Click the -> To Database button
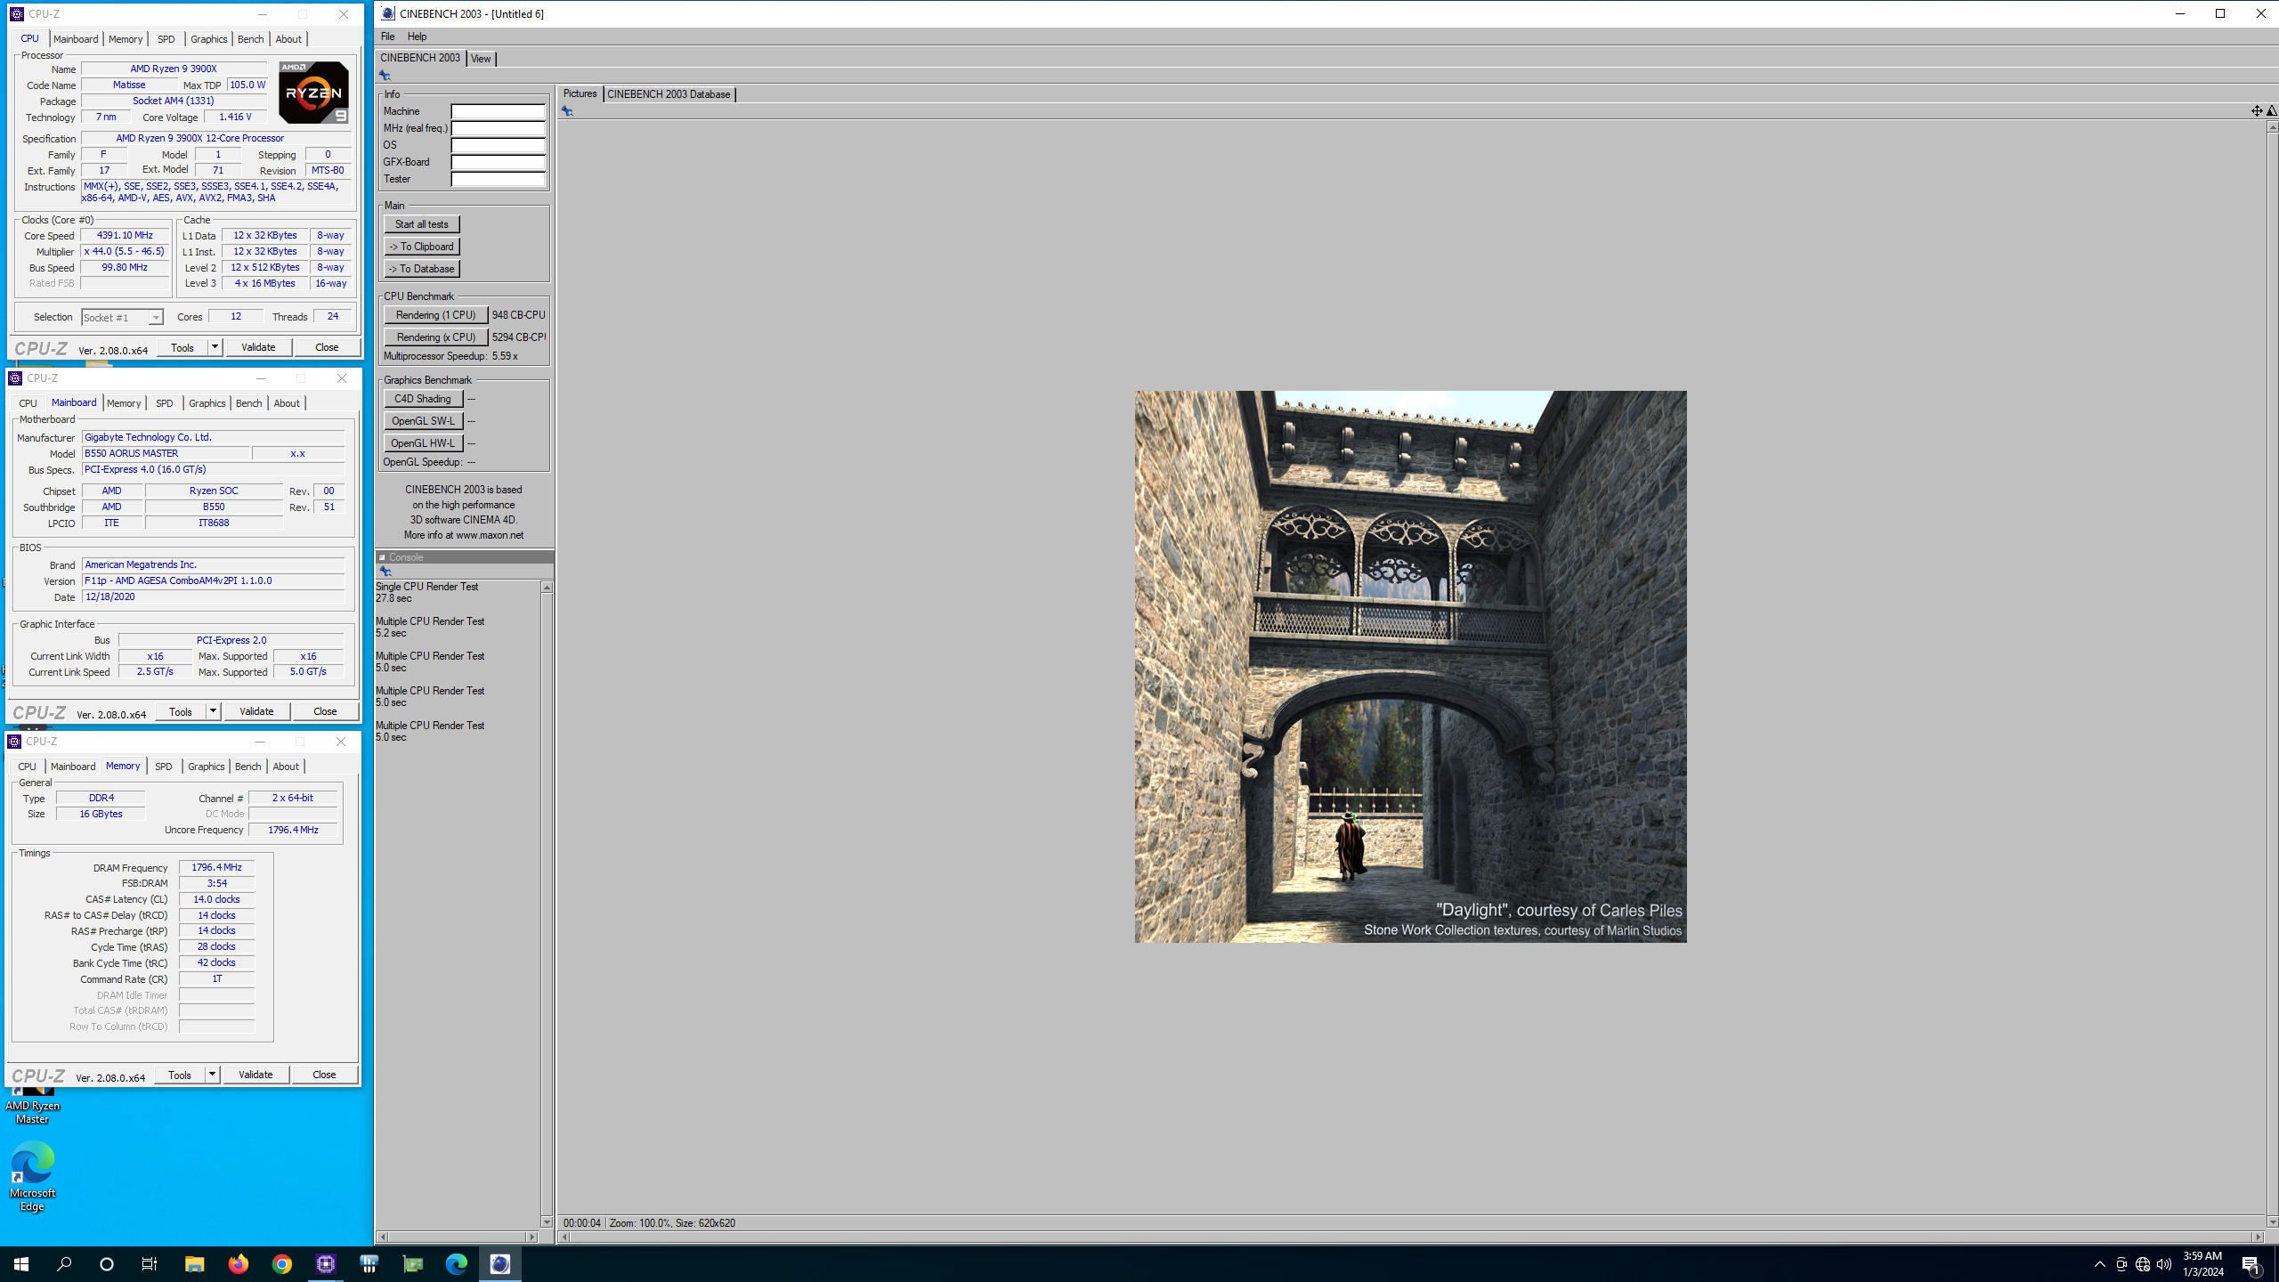 422,269
